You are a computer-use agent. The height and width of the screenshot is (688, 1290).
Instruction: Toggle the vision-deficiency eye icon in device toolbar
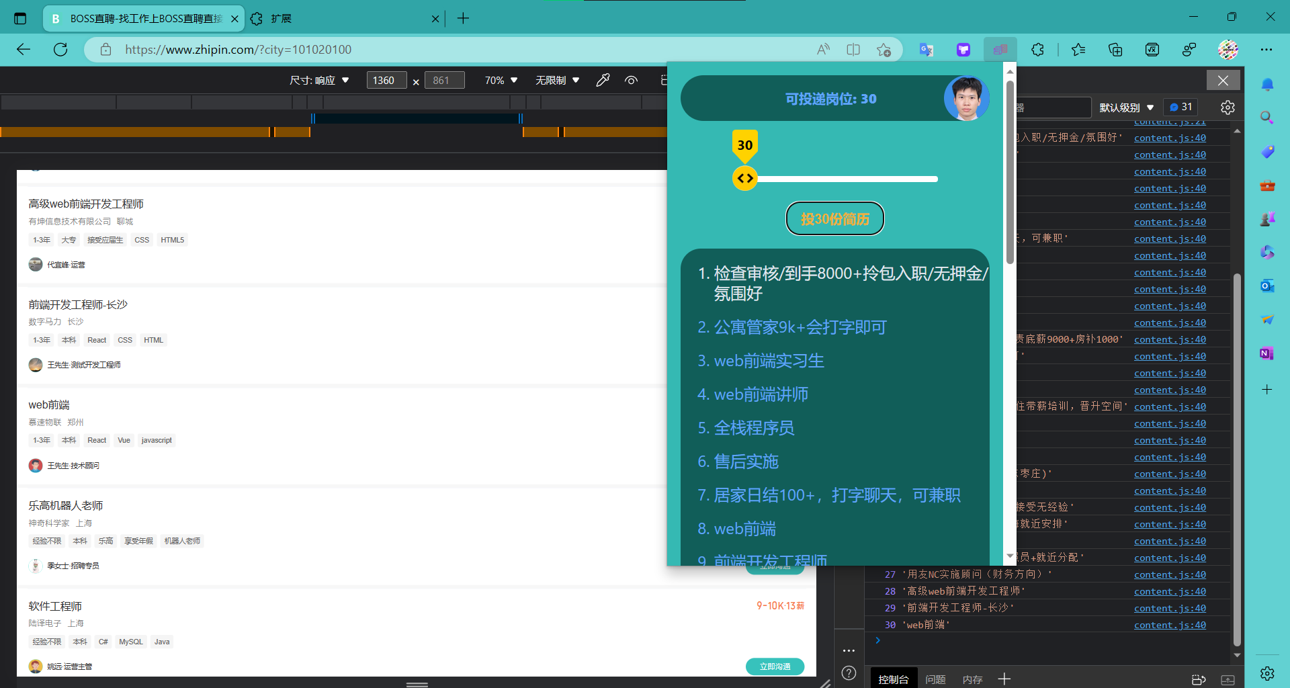coord(631,80)
